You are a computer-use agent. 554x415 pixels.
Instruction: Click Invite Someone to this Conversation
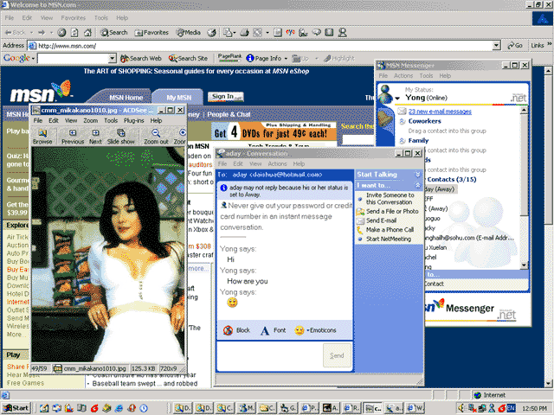click(x=390, y=199)
